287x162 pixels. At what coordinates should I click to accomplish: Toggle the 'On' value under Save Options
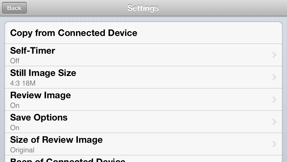15,128
